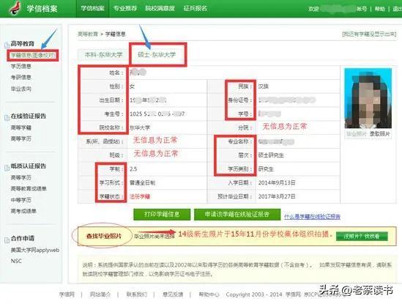Open 高考成绩单 sidebar link
Viewport: 402px width, 304px height.
pyautogui.click(x=23, y=211)
